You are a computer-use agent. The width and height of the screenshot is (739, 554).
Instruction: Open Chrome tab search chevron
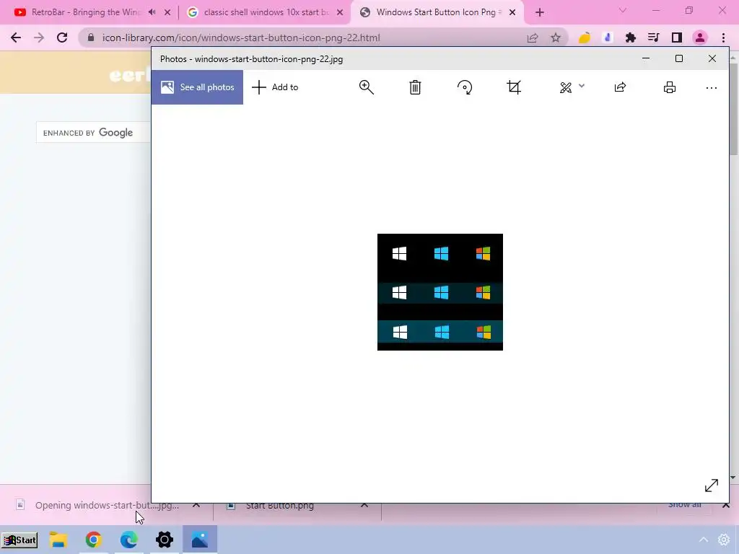(623, 10)
